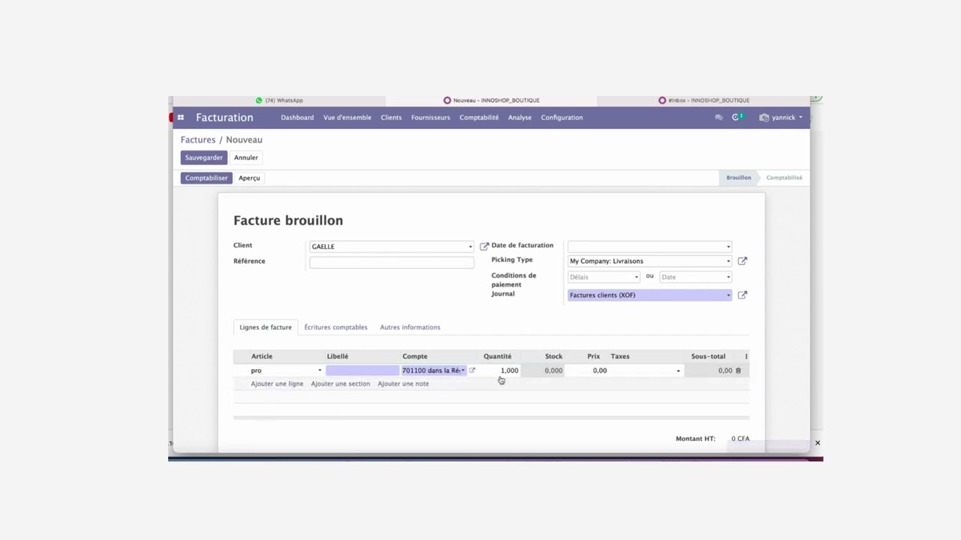Viewport: 961px width, 540px height.
Task: Open the apps grid menu icon
Action: tap(181, 118)
